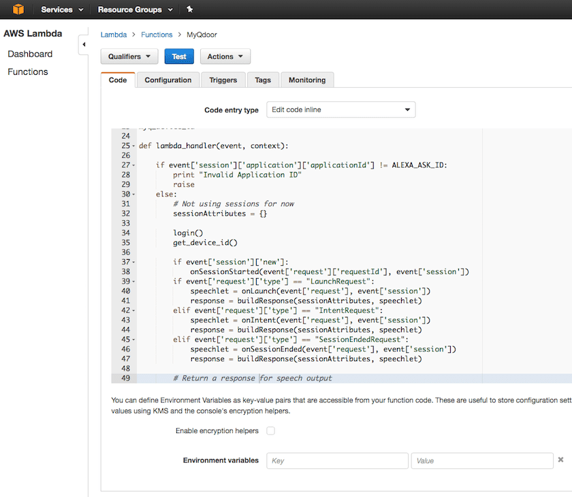
Task: Click the MyQdoor breadcrumb text
Action: tap(202, 35)
